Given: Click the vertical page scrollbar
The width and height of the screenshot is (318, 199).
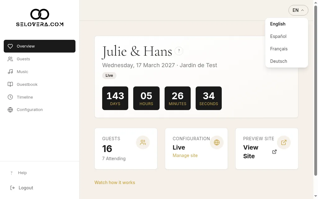Looking at the screenshot, I should tap(316, 90).
